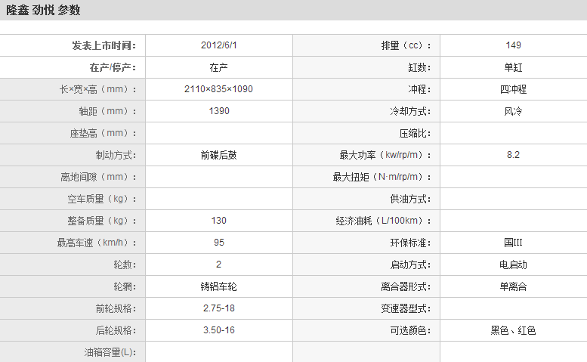Click the 2012/6/1 release date value
The width and height of the screenshot is (587, 362).
(218, 45)
